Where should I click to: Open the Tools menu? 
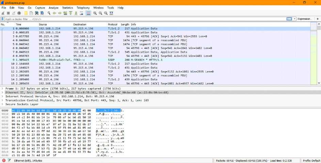[111, 8]
